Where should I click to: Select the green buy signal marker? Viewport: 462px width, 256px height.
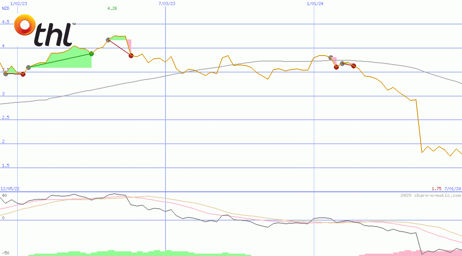[x=91, y=54]
